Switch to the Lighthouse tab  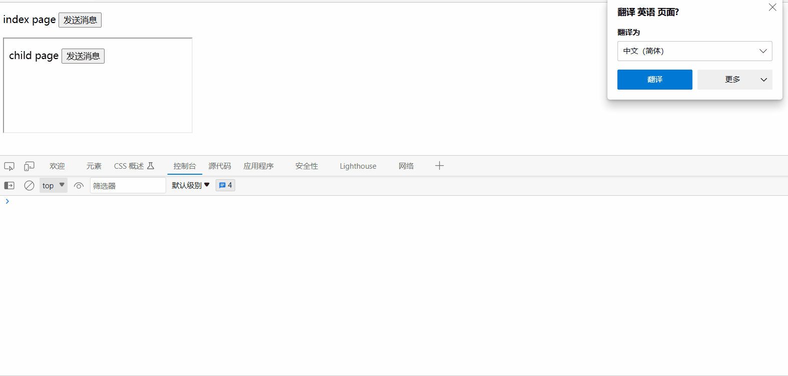point(358,166)
